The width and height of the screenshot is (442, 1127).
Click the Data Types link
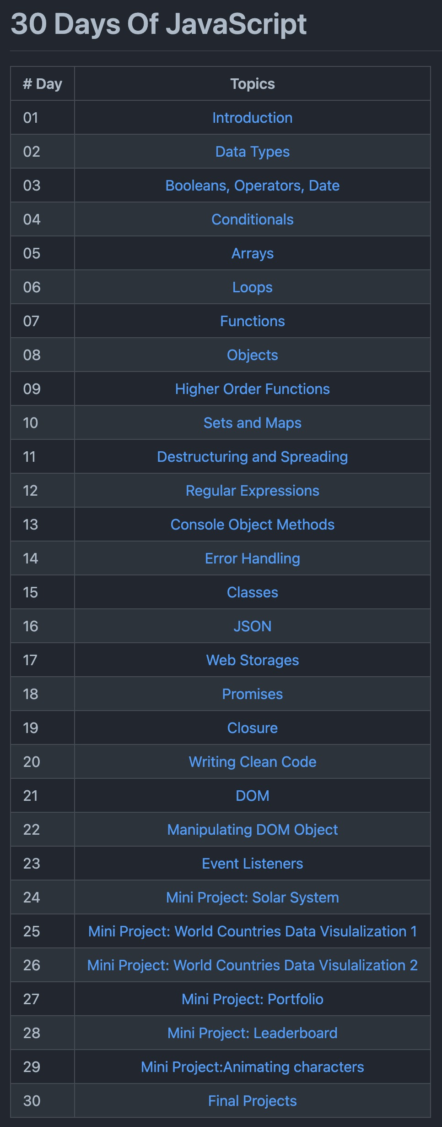tap(252, 152)
